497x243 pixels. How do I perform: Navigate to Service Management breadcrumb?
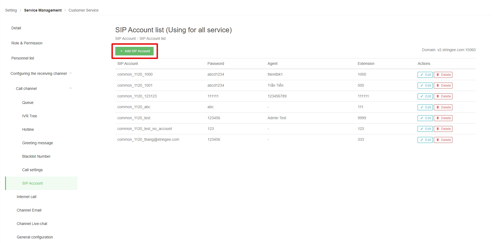click(x=43, y=10)
